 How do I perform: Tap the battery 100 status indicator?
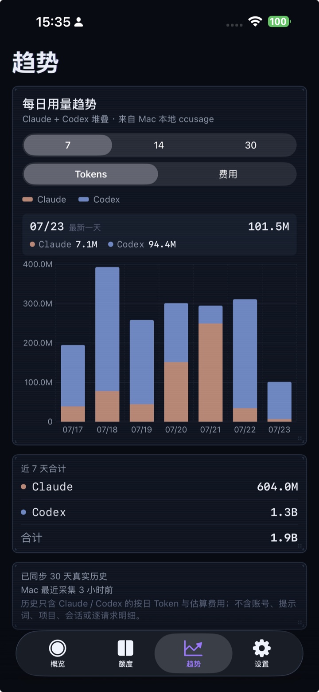279,21
